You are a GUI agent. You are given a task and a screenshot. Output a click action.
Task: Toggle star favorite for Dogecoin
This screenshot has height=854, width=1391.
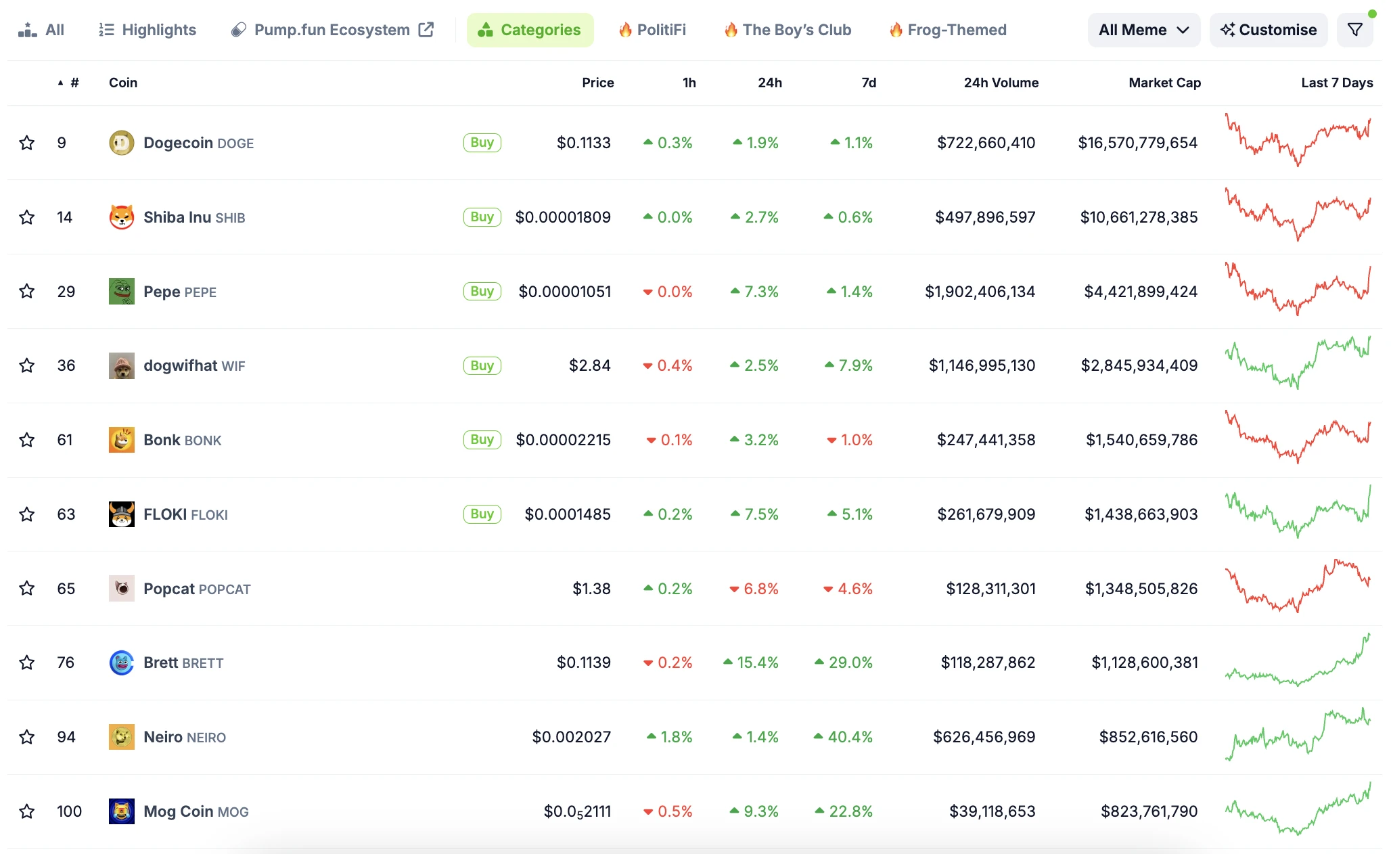click(27, 142)
